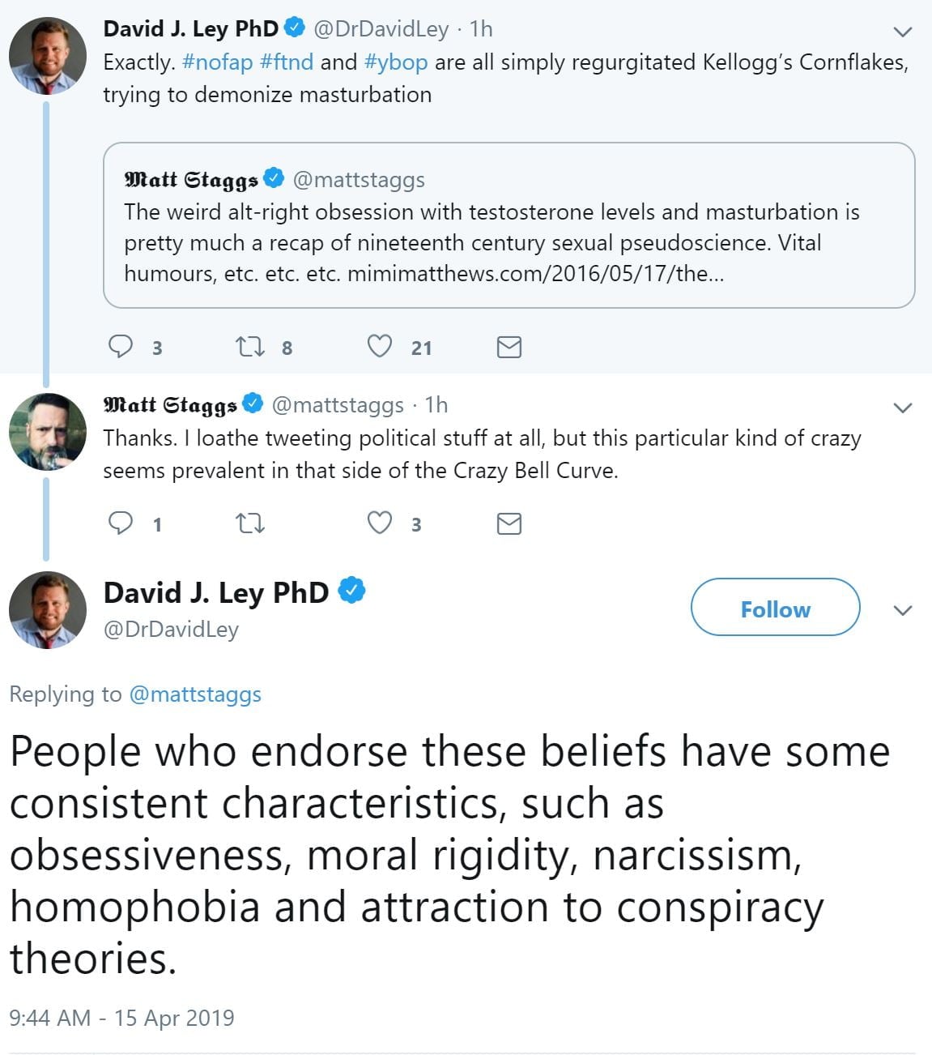The image size is (932, 1055).
Task: Expand options chevron on Matt Staggs' reply
Action: click(x=902, y=408)
